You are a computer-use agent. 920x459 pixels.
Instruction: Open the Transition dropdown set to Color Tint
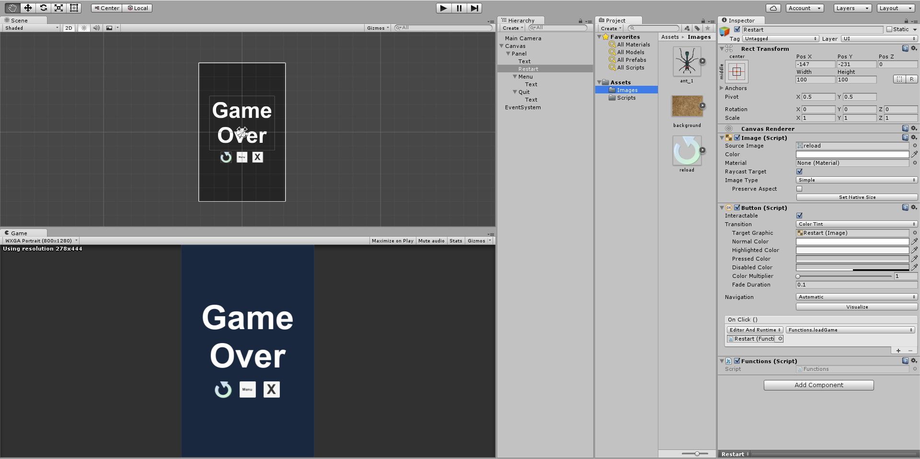click(856, 224)
